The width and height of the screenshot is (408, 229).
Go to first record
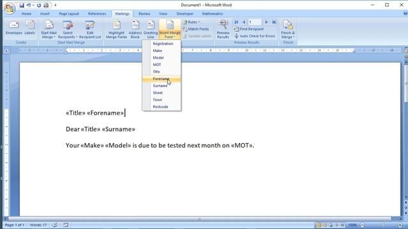[237, 22]
